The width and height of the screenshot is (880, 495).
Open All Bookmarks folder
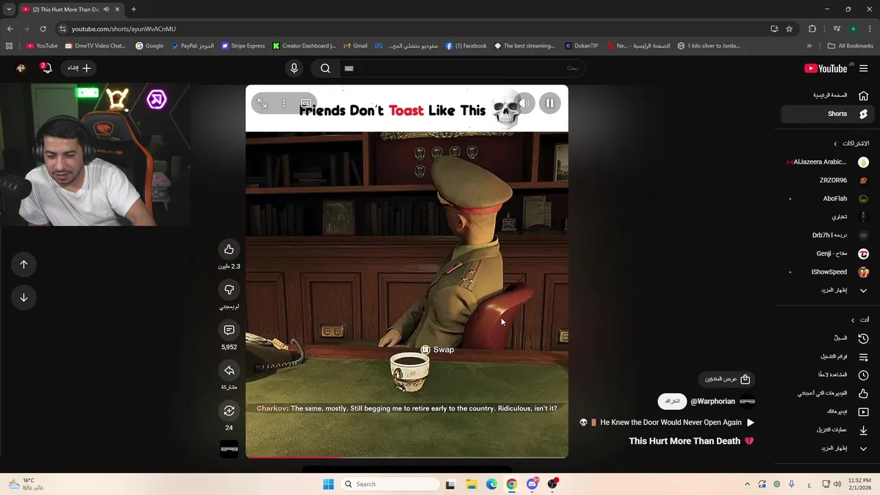(850, 46)
